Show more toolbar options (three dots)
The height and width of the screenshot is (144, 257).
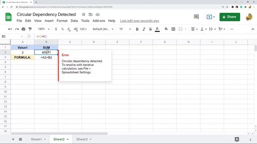pos(232,29)
